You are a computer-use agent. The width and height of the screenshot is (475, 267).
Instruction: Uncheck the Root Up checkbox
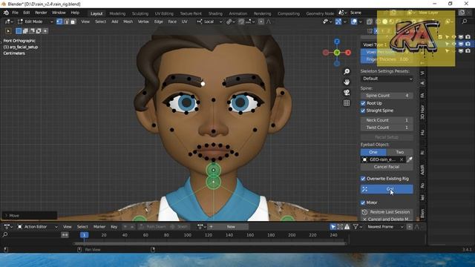(x=363, y=103)
